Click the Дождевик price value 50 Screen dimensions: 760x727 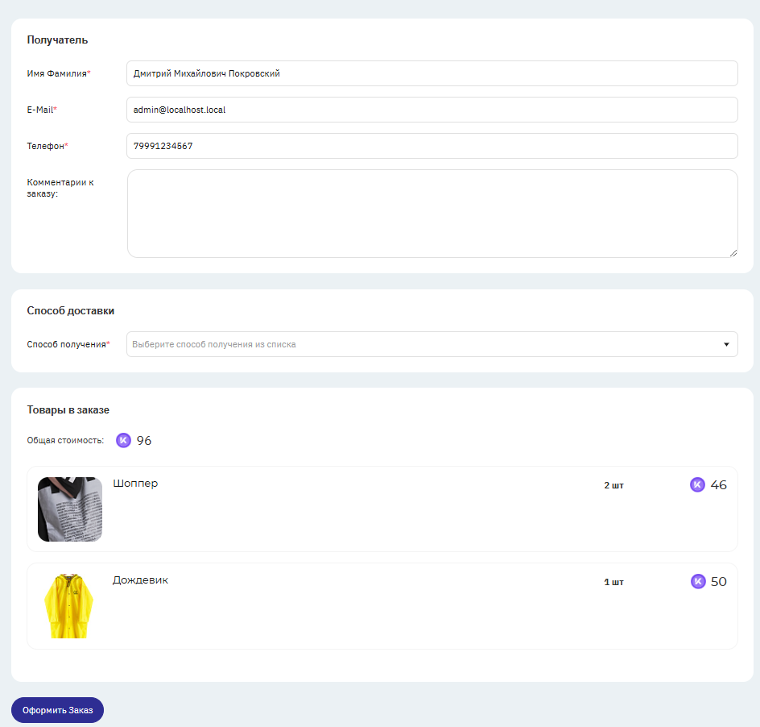[x=718, y=581]
